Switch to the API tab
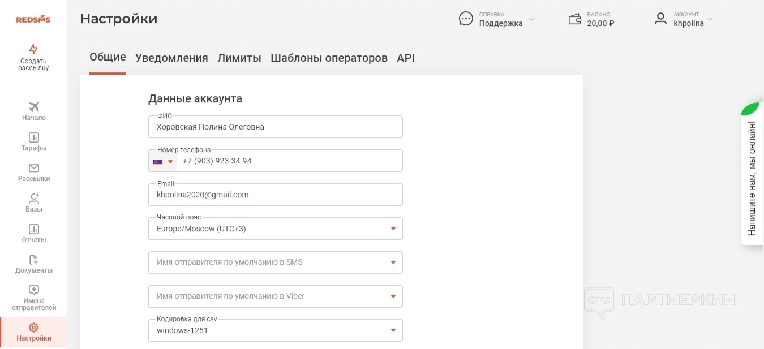The image size is (764, 349). (406, 58)
